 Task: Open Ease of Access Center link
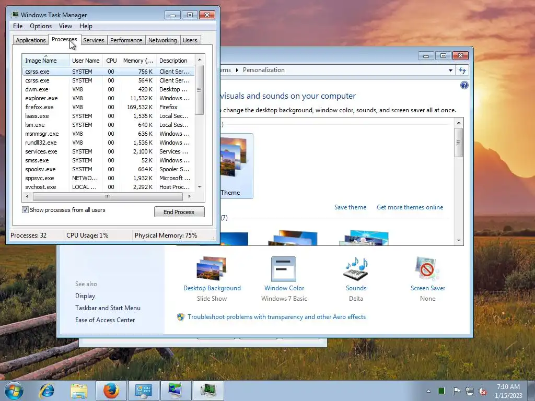click(x=104, y=320)
